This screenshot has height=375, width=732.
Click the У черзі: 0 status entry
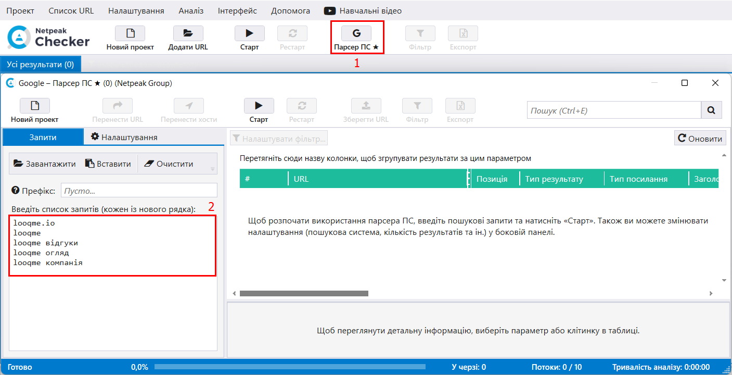point(469,367)
